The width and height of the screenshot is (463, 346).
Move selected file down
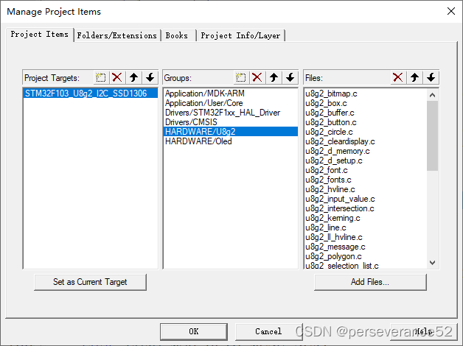click(431, 78)
